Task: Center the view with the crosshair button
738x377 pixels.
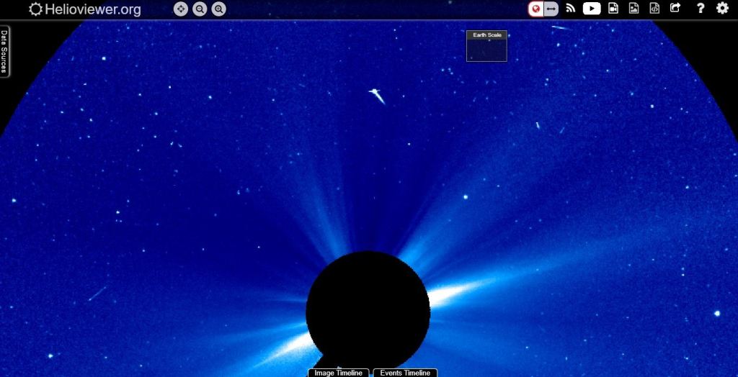Action: pyautogui.click(x=181, y=9)
